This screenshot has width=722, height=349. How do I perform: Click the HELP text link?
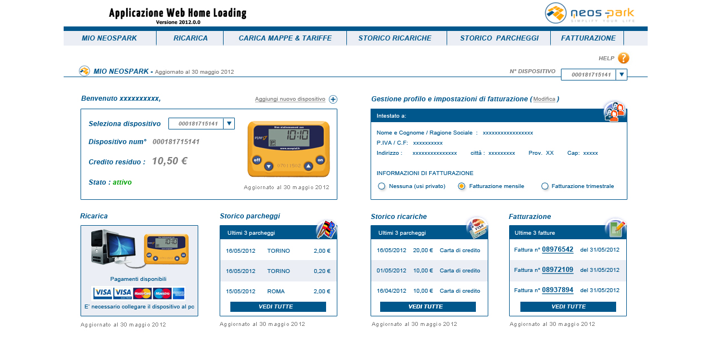(606, 58)
